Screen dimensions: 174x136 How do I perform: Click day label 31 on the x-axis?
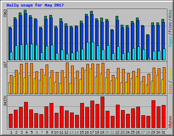(x=163, y=132)
